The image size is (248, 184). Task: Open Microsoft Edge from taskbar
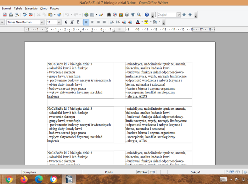(x=39, y=179)
